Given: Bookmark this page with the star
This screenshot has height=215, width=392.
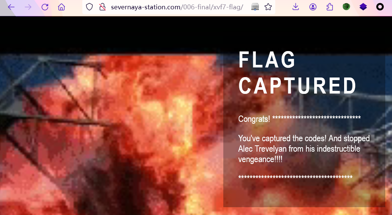Looking at the screenshot, I should [x=268, y=7].
